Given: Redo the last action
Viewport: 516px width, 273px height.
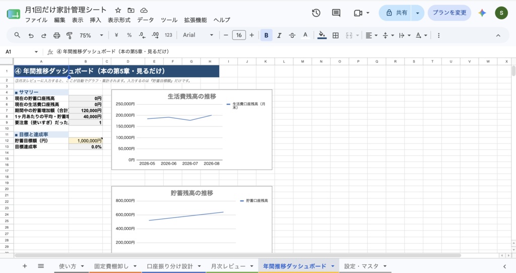Looking at the screenshot, I should coord(44,35).
